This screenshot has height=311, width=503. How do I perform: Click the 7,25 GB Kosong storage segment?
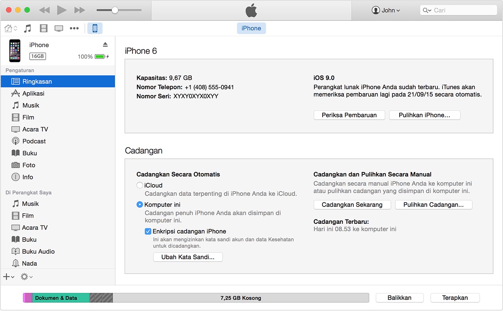coord(241,298)
